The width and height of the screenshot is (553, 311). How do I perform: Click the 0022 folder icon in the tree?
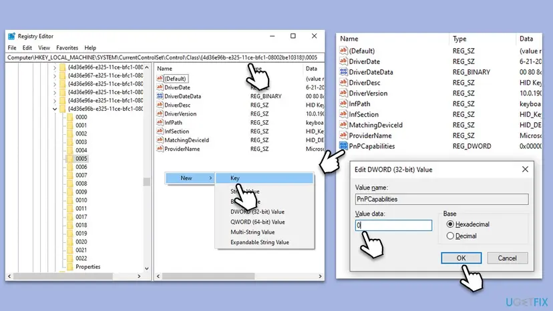point(70,258)
